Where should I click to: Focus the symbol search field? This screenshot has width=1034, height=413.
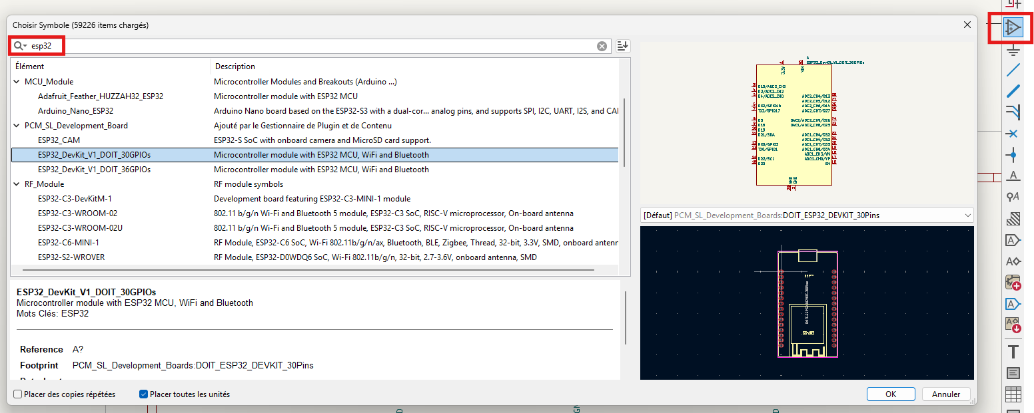click(x=312, y=46)
